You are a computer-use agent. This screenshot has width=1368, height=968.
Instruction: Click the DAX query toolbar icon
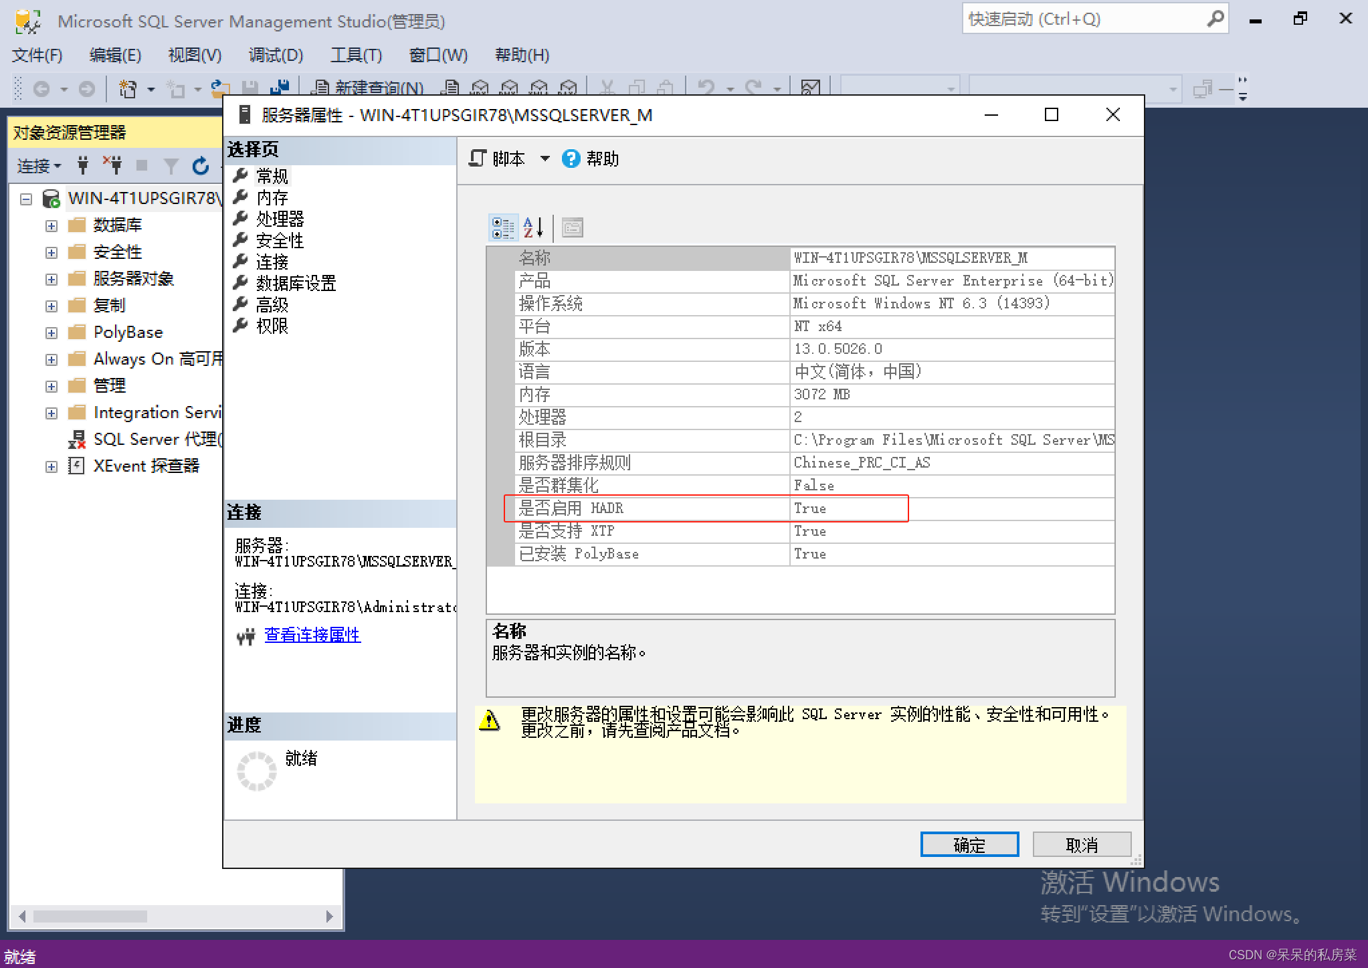[x=568, y=88]
